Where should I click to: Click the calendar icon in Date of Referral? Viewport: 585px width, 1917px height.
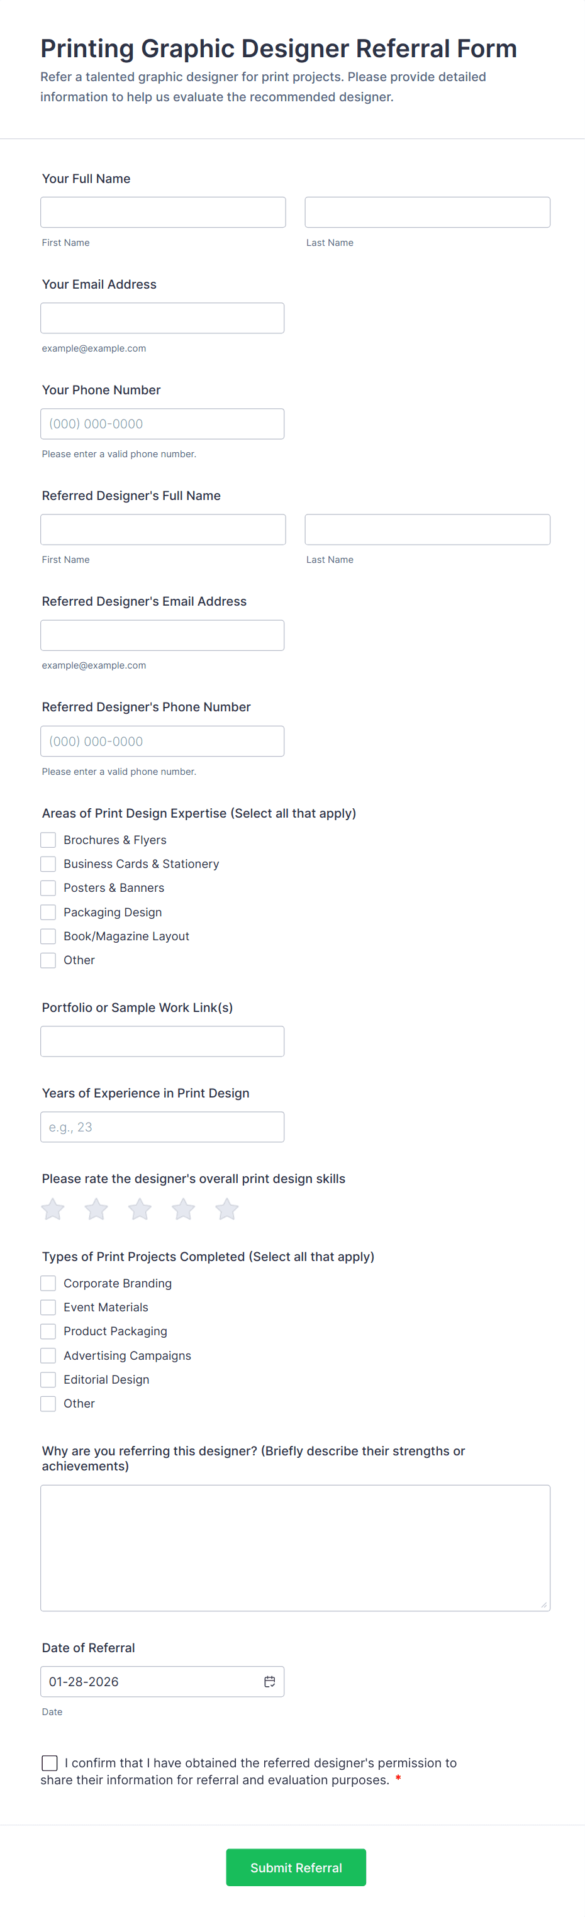click(269, 1681)
